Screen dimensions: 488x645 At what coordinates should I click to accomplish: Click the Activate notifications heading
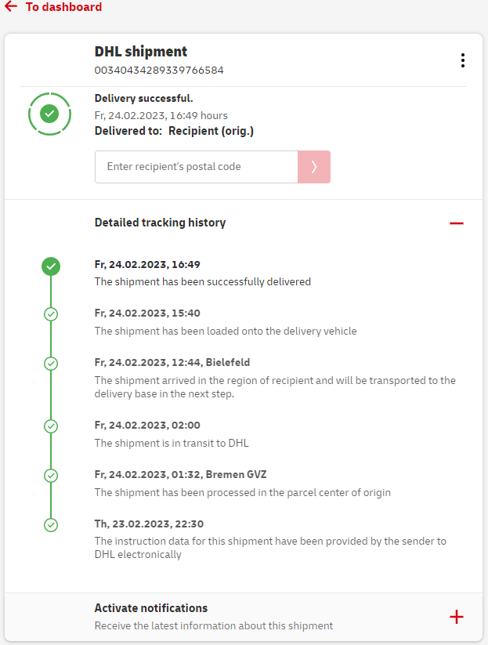(x=151, y=608)
